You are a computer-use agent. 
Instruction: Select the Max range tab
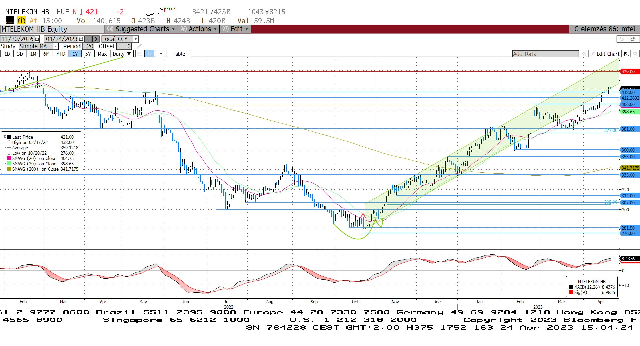[102, 54]
